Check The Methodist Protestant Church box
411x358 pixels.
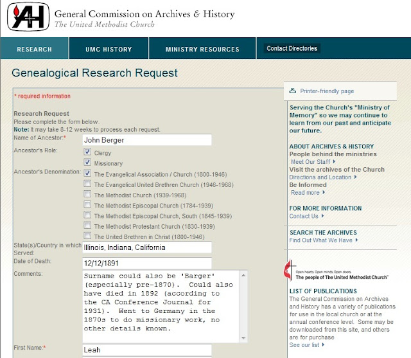click(x=87, y=226)
